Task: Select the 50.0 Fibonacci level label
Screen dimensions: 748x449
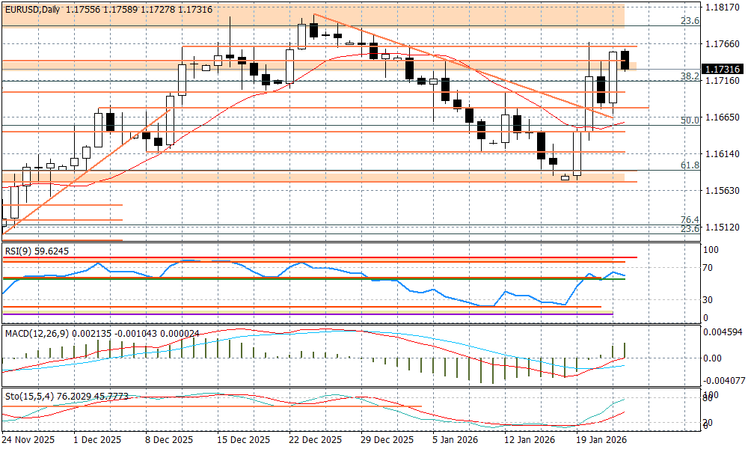Action: [689, 120]
